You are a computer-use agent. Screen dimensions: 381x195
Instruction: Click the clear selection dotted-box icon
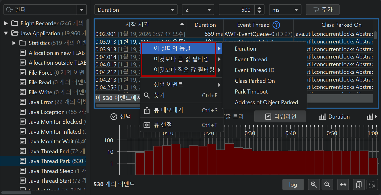tap(372, 184)
